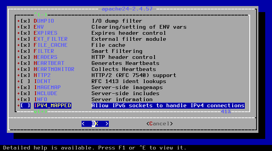Toggle the EXPIRES checkbox
Screen dimensions: 272x151
pyautogui.click(x=25, y=33)
